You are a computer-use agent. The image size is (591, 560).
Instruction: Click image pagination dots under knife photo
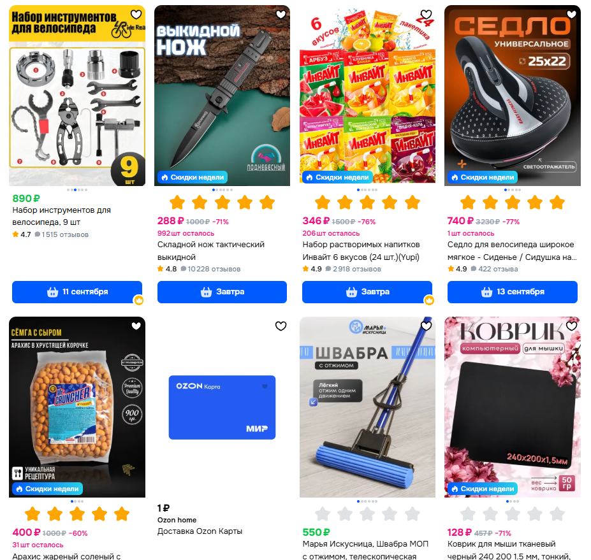click(x=223, y=190)
